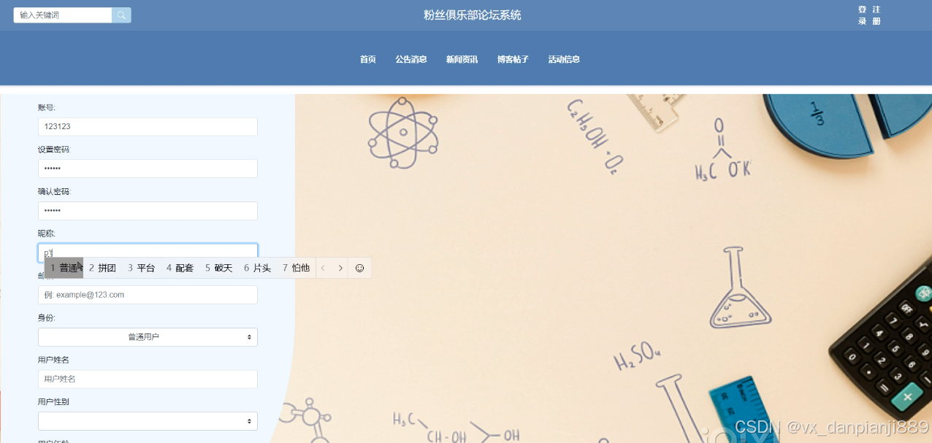Choose IME candidate 4 配套
Screen dimensions: 932x443
[x=180, y=268]
